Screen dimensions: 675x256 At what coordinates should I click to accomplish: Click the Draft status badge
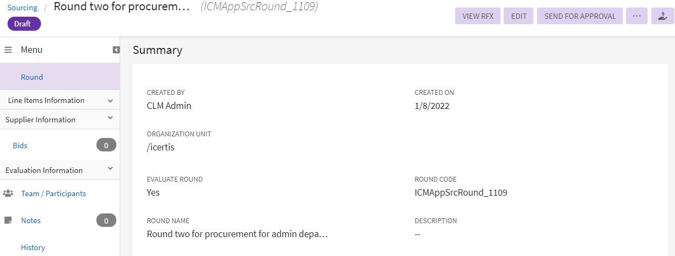[24, 24]
